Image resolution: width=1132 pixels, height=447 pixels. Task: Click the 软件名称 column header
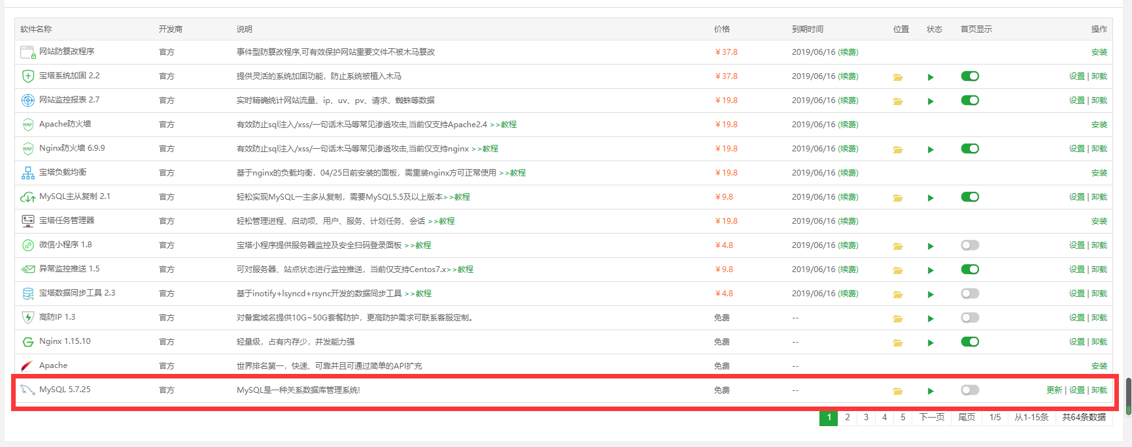tap(36, 29)
